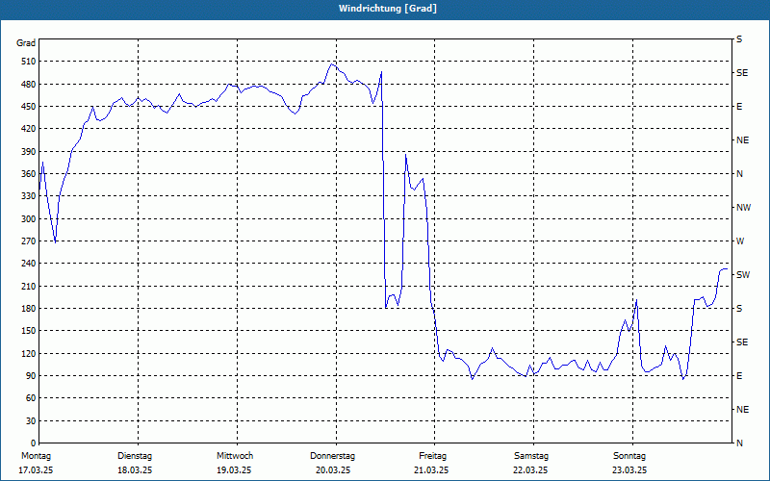Screen dimensions: 770x481
Task: Click the '450' degree axis value
Action: (x=29, y=107)
